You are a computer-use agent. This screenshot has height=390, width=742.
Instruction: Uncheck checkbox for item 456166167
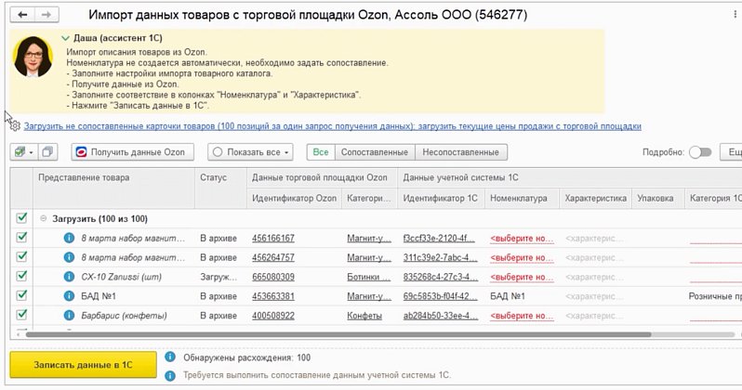(x=21, y=238)
